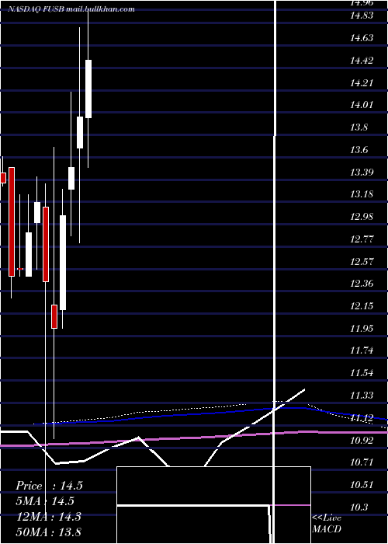This screenshot has height=544, width=388.
Task: Click the small red candle body near 12.15
Action: [x=54, y=316]
